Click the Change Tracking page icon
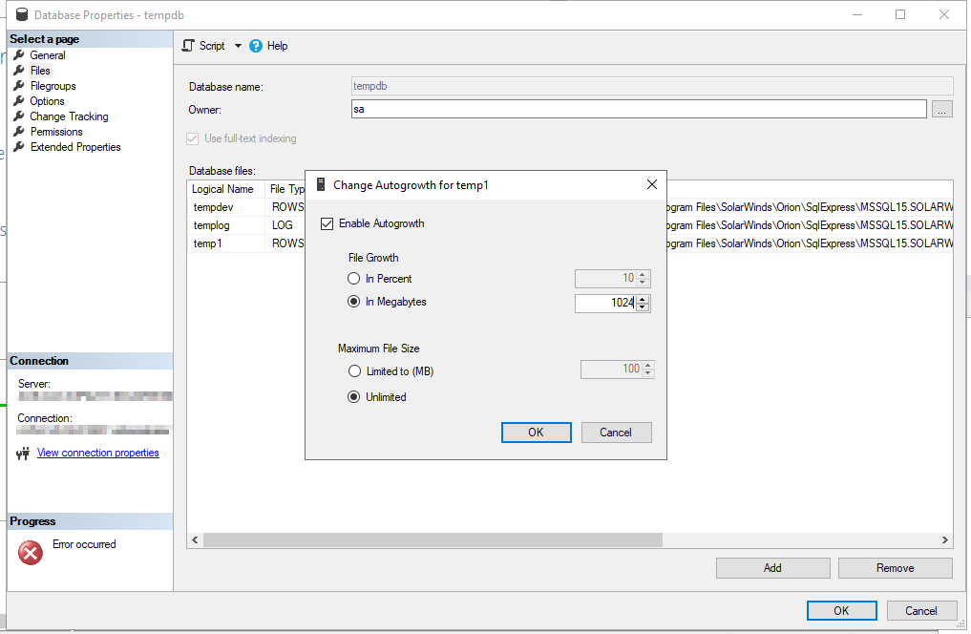 (x=20, y=116)
